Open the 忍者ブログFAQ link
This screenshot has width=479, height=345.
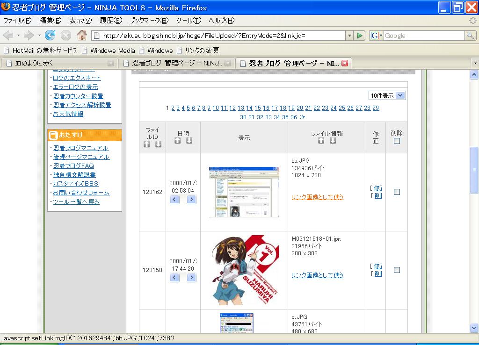pyautogui.click(x=73, y=166)
